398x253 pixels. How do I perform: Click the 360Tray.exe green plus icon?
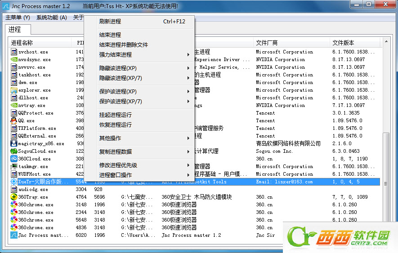tap(13, 197)
